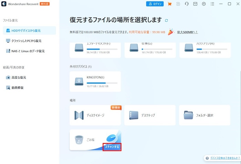
Task: Select the KINGSTON(I:) external drive
Action: coord(95,81)
